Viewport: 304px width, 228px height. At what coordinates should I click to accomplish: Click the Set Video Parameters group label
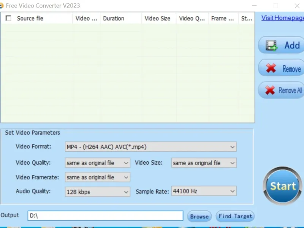point(33,133)
